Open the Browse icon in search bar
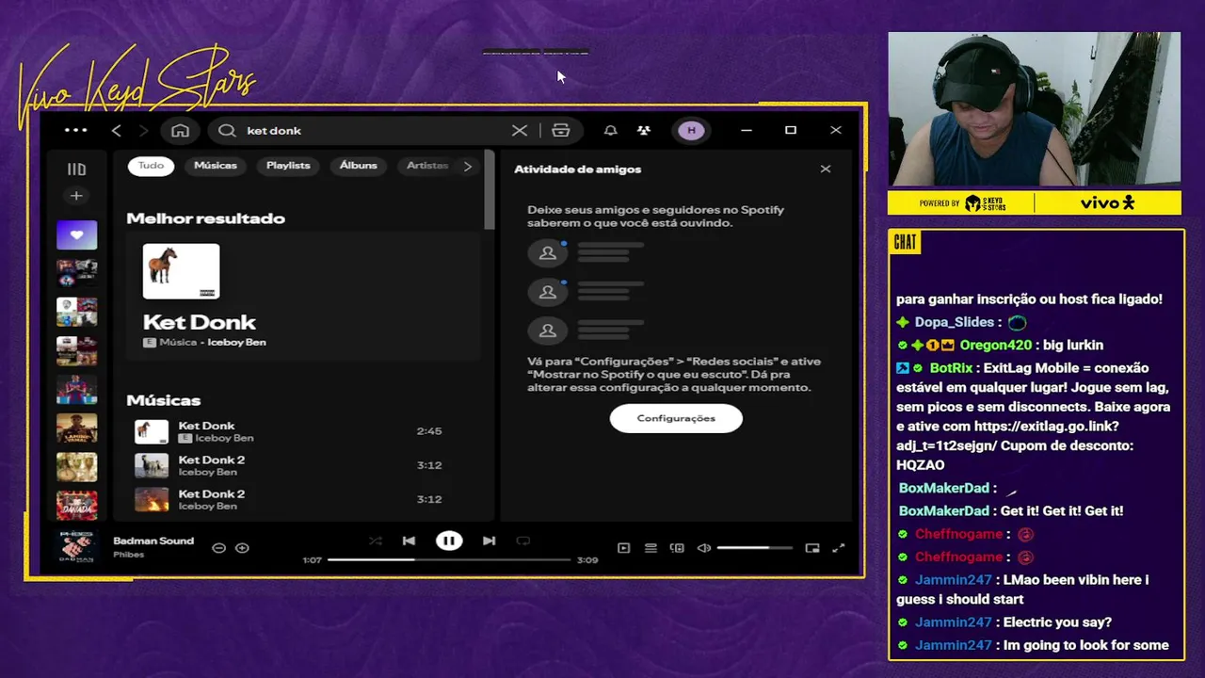The height and width of the screenshot is (678, 1205). (x=561, y=131)
